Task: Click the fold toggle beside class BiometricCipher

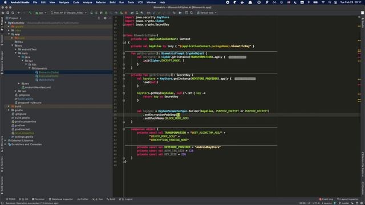Action: tap(124, 35)
